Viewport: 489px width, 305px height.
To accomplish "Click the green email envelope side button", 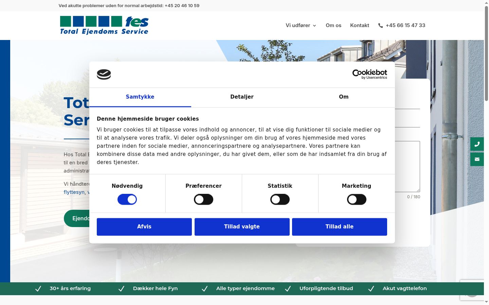I will pyautogui.click(x=477, y=159).
